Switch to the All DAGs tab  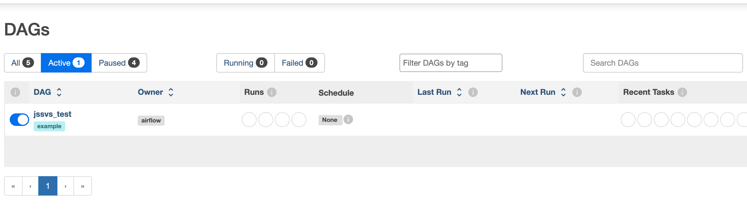[x=22, y=63]
